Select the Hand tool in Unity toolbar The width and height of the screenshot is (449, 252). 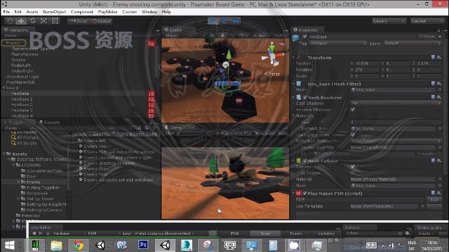tap(10, 21)
